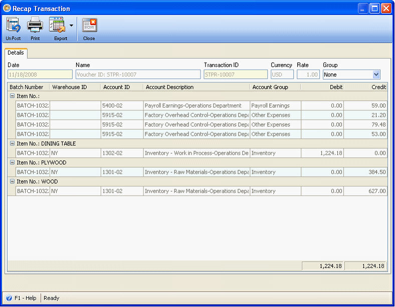Sort by Account ID column header
This screenshot has width=395, height=307.
(x=116, y=87)
